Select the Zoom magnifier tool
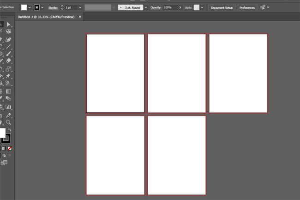 tap(8, 122)
